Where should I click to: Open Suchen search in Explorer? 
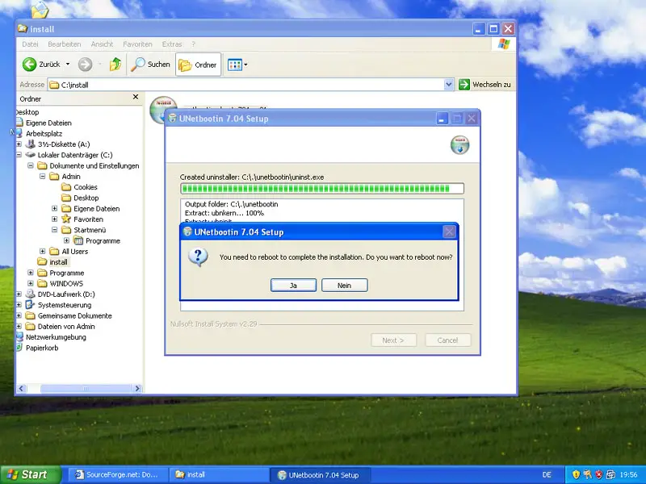tap(150, 65)
